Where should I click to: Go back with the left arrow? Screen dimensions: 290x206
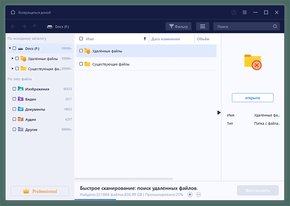pyautogui.click(x=13, y=26)
